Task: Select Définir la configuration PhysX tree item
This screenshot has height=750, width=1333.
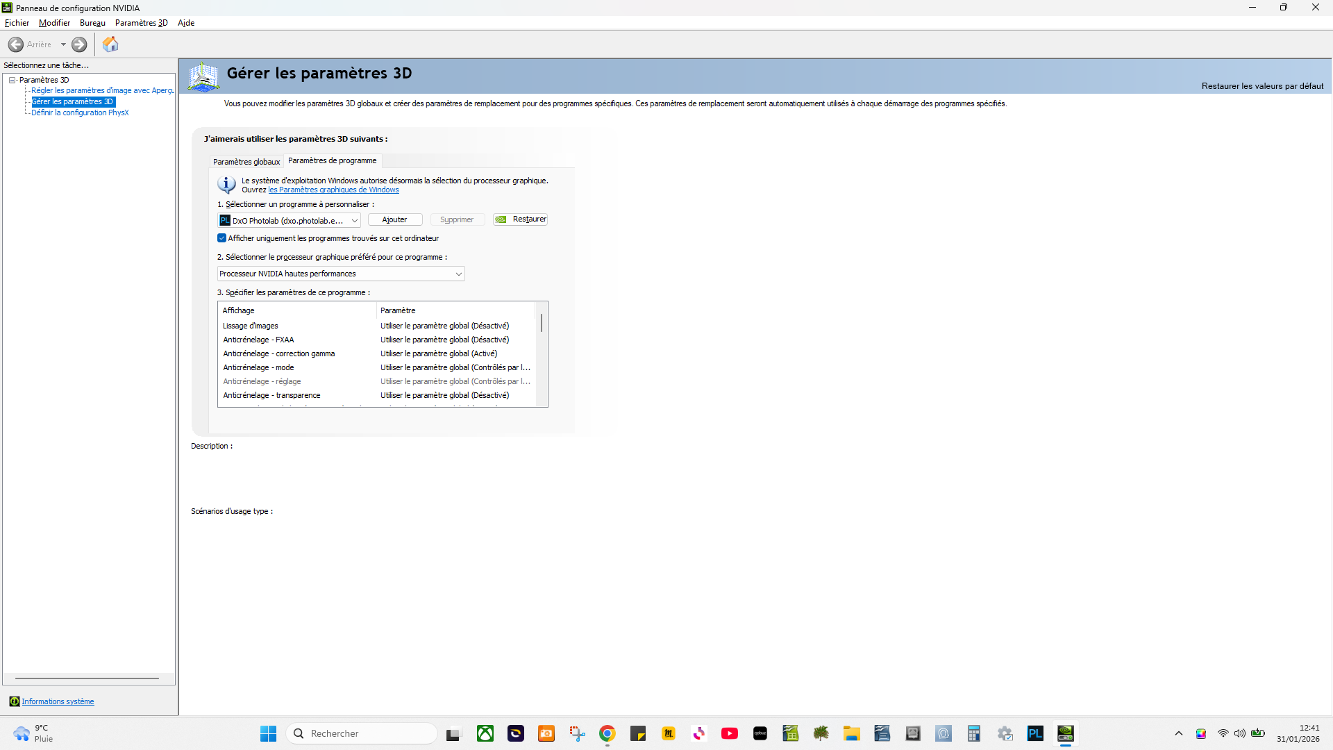Action: [x=80, y=112]
